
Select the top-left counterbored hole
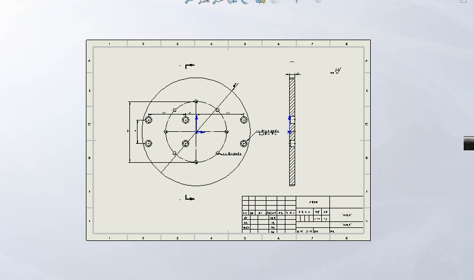[148, 120]
